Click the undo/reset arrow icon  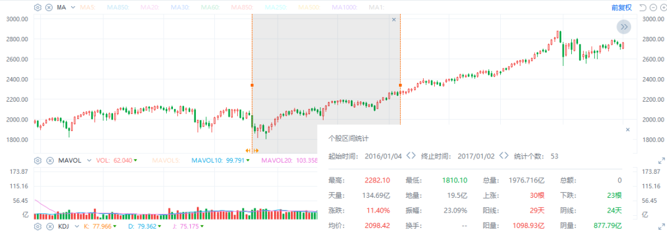pyautogui.click(x=643, y=7)
